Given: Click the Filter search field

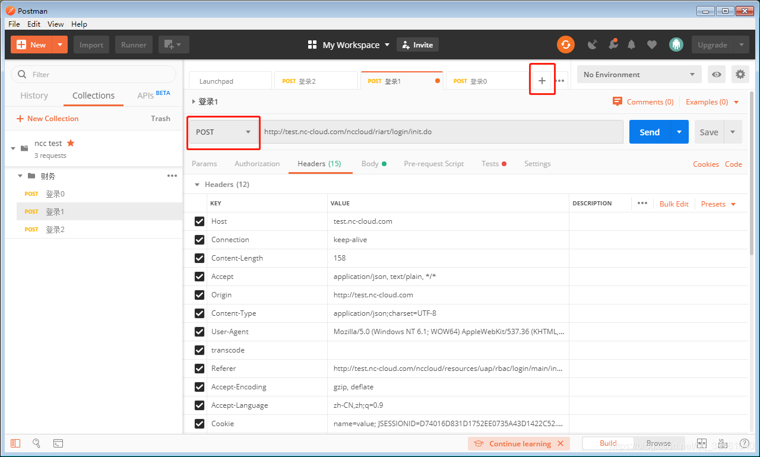Looking at the screenshot, I should 94,74.
